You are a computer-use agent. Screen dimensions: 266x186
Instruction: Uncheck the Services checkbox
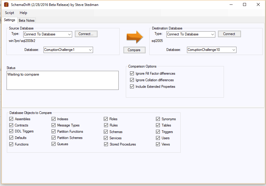106,138
